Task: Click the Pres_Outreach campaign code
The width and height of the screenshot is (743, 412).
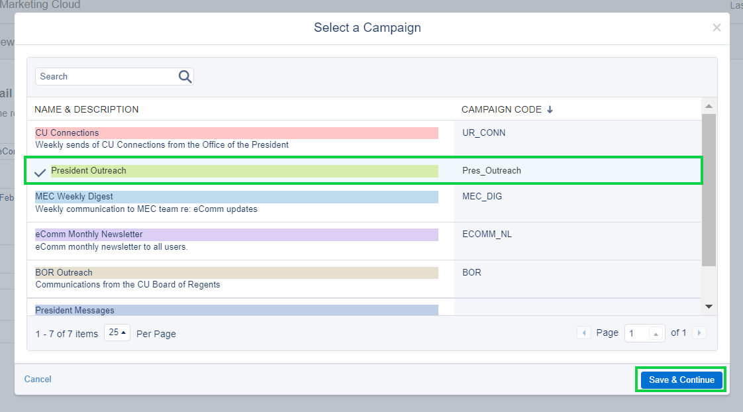Action: 491,171
